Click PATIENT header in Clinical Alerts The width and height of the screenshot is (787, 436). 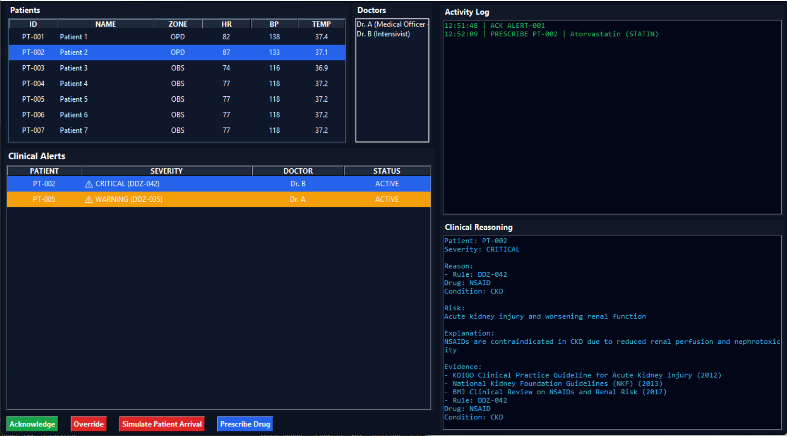pos(44,171)
